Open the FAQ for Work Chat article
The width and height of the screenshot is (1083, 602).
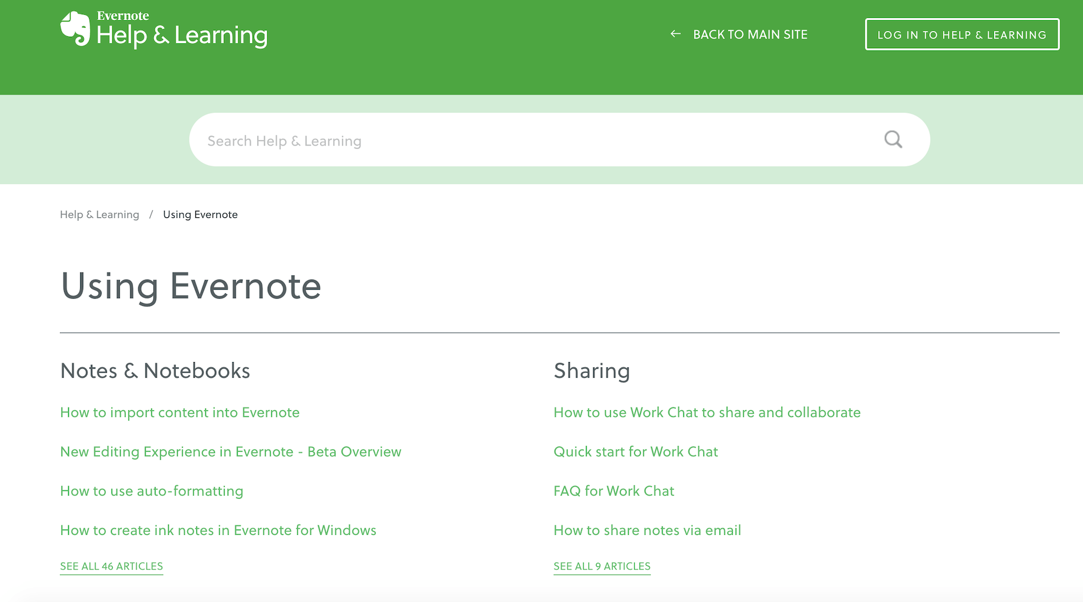coord(613,491)
